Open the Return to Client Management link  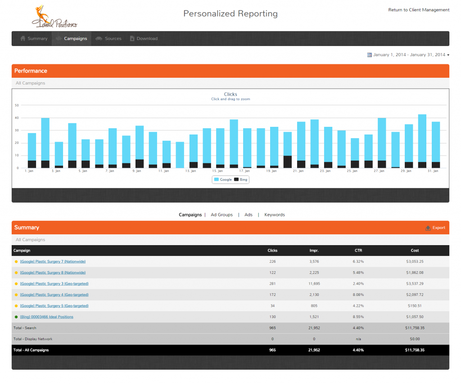click(419, 9)
